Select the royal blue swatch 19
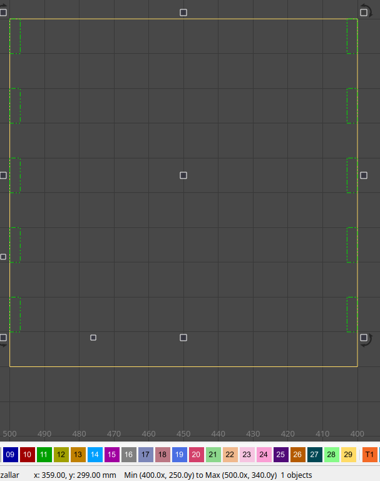Screen dimensions: 380x481 [179, 454]
